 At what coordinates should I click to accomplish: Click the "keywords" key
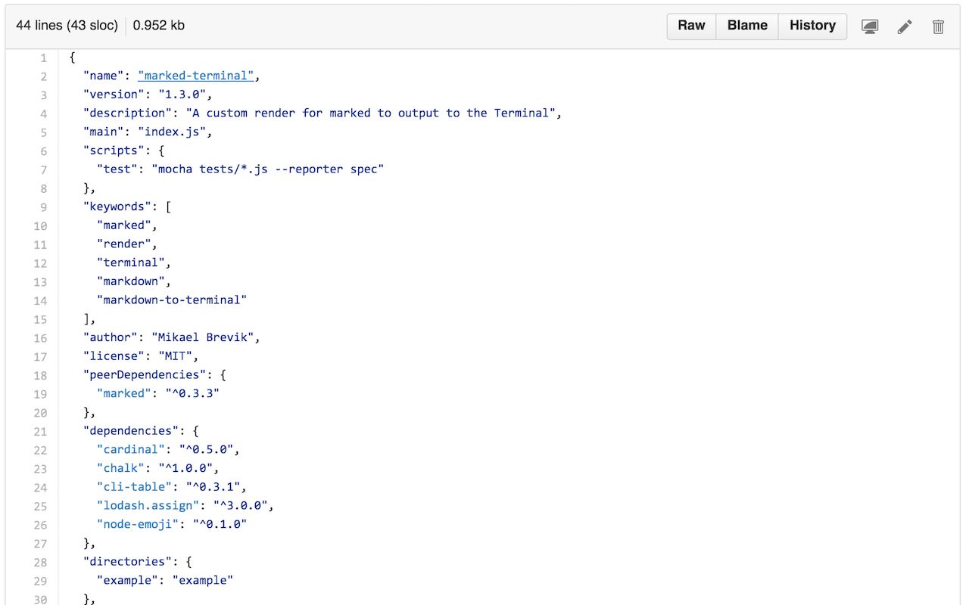117,206
